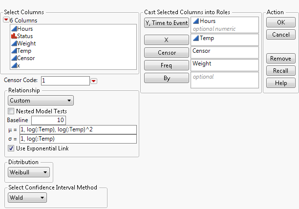This screenshot has width=299, height=209.
Task: Assign column to Y, Time to Event
Action: pyautogui.click(x=166, y=23)
